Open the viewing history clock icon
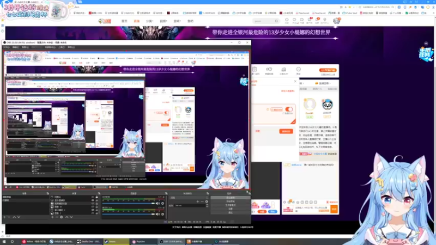 [x=287, y=20]
